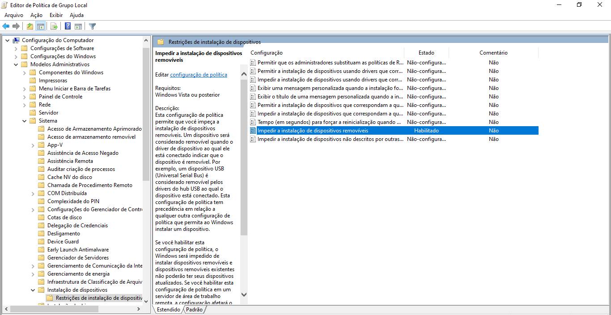The image size is (611, 315).
Task: Click the description pane scrollbar up arrow
Action: (x=244, y=74)
